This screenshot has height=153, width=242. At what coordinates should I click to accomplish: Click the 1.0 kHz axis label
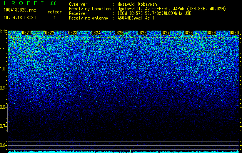[x=3, y=69]
